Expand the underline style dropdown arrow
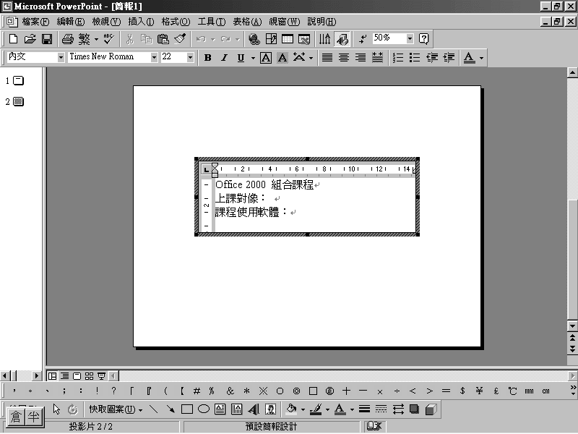The image size is (578, 434). 253,58
